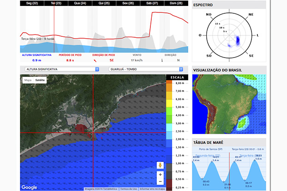287x191 pixels.
Task: Zoom out the map with minus button
Action: tap(160, 181)
